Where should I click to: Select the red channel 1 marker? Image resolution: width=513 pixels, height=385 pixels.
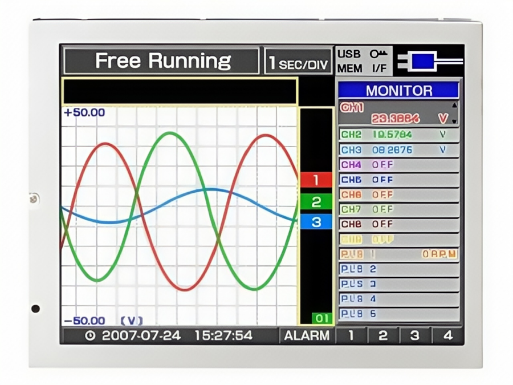(x=316, y=180)
